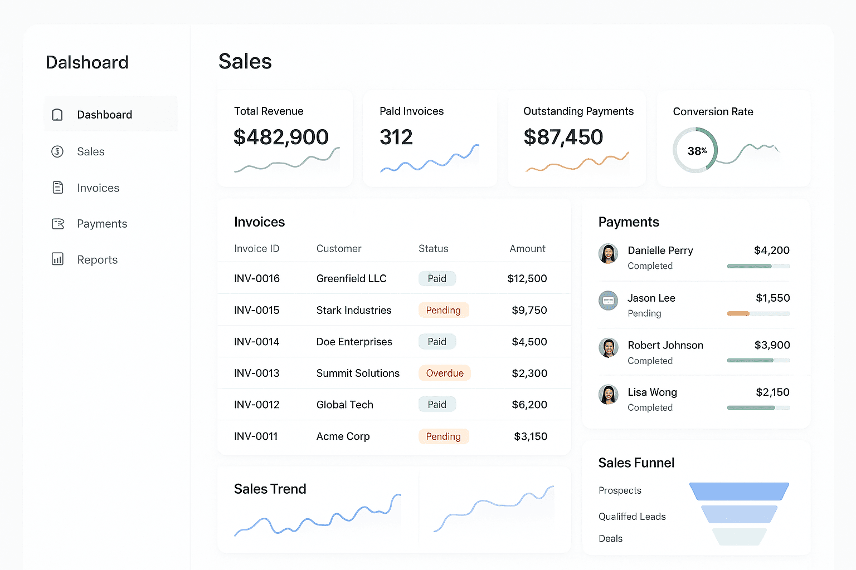
Task: Click Jason Lee's pending payment progress bar
Action: [758, 313]
